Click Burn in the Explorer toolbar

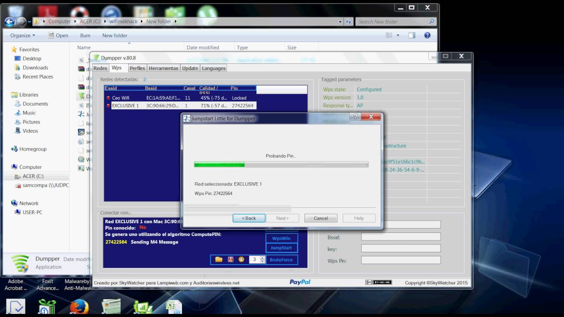(85, 35)
